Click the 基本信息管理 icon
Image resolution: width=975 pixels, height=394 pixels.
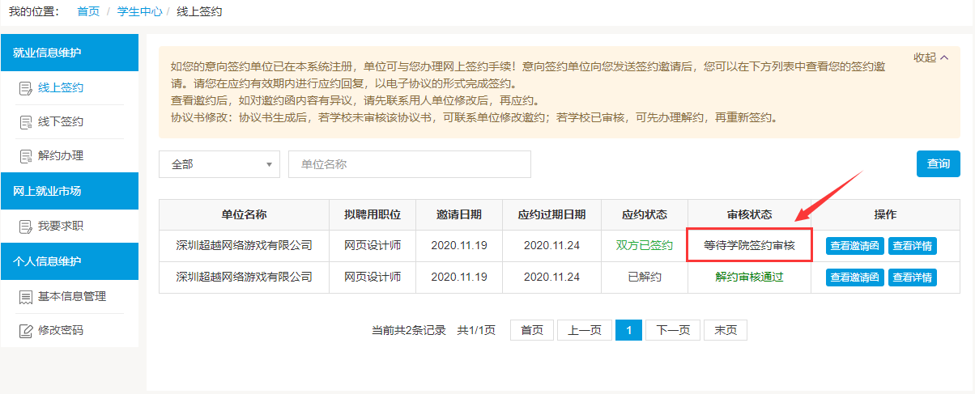tap(25, 297)
